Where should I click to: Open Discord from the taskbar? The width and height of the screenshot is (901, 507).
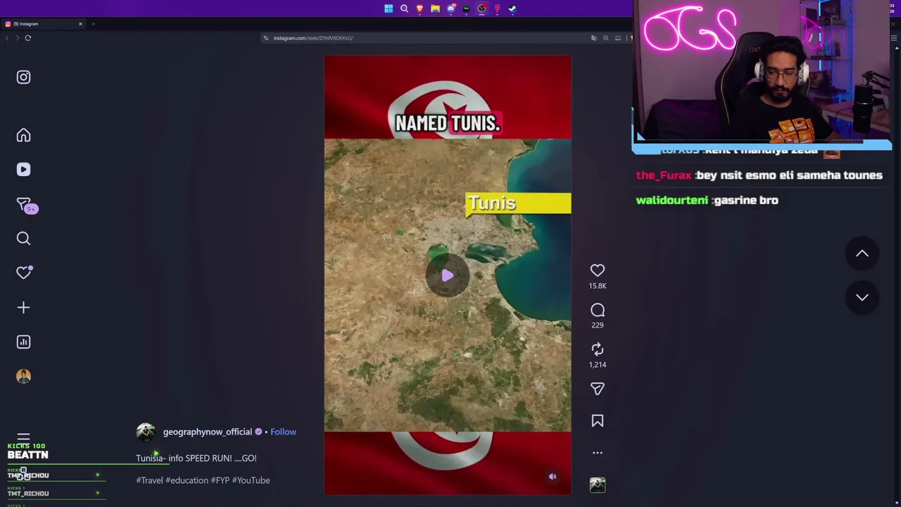point(450,8)
